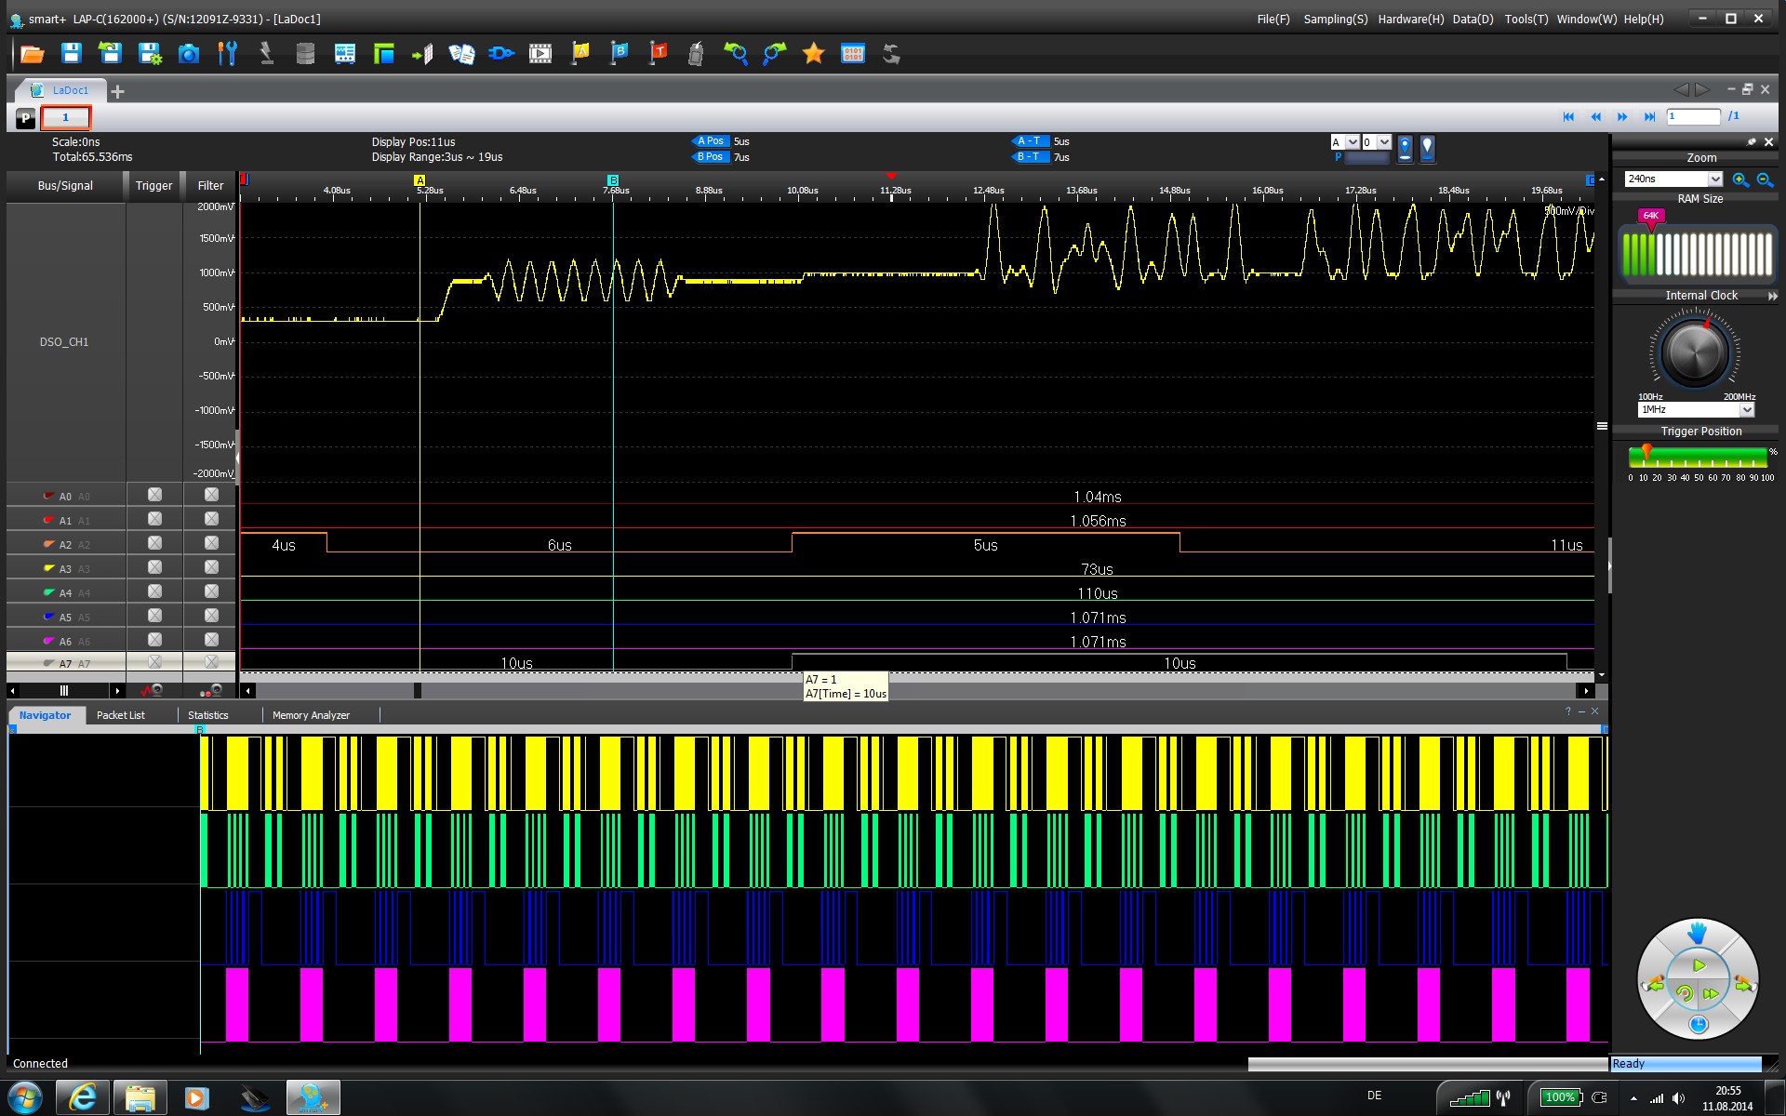Select the LaDoc1 document tab
This screenshot has height=1116, width=1786.
(60, 90)
